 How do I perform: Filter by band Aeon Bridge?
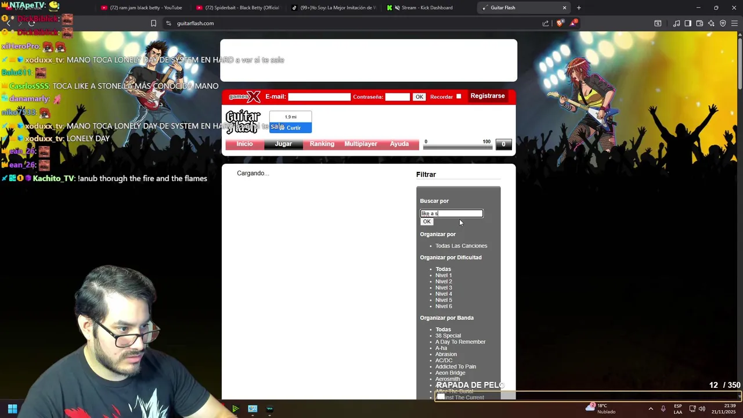[x=450, y=373]
